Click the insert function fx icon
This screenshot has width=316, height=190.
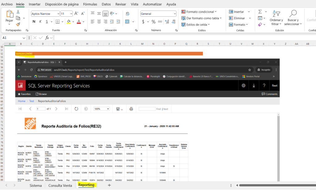coord(47,38)
